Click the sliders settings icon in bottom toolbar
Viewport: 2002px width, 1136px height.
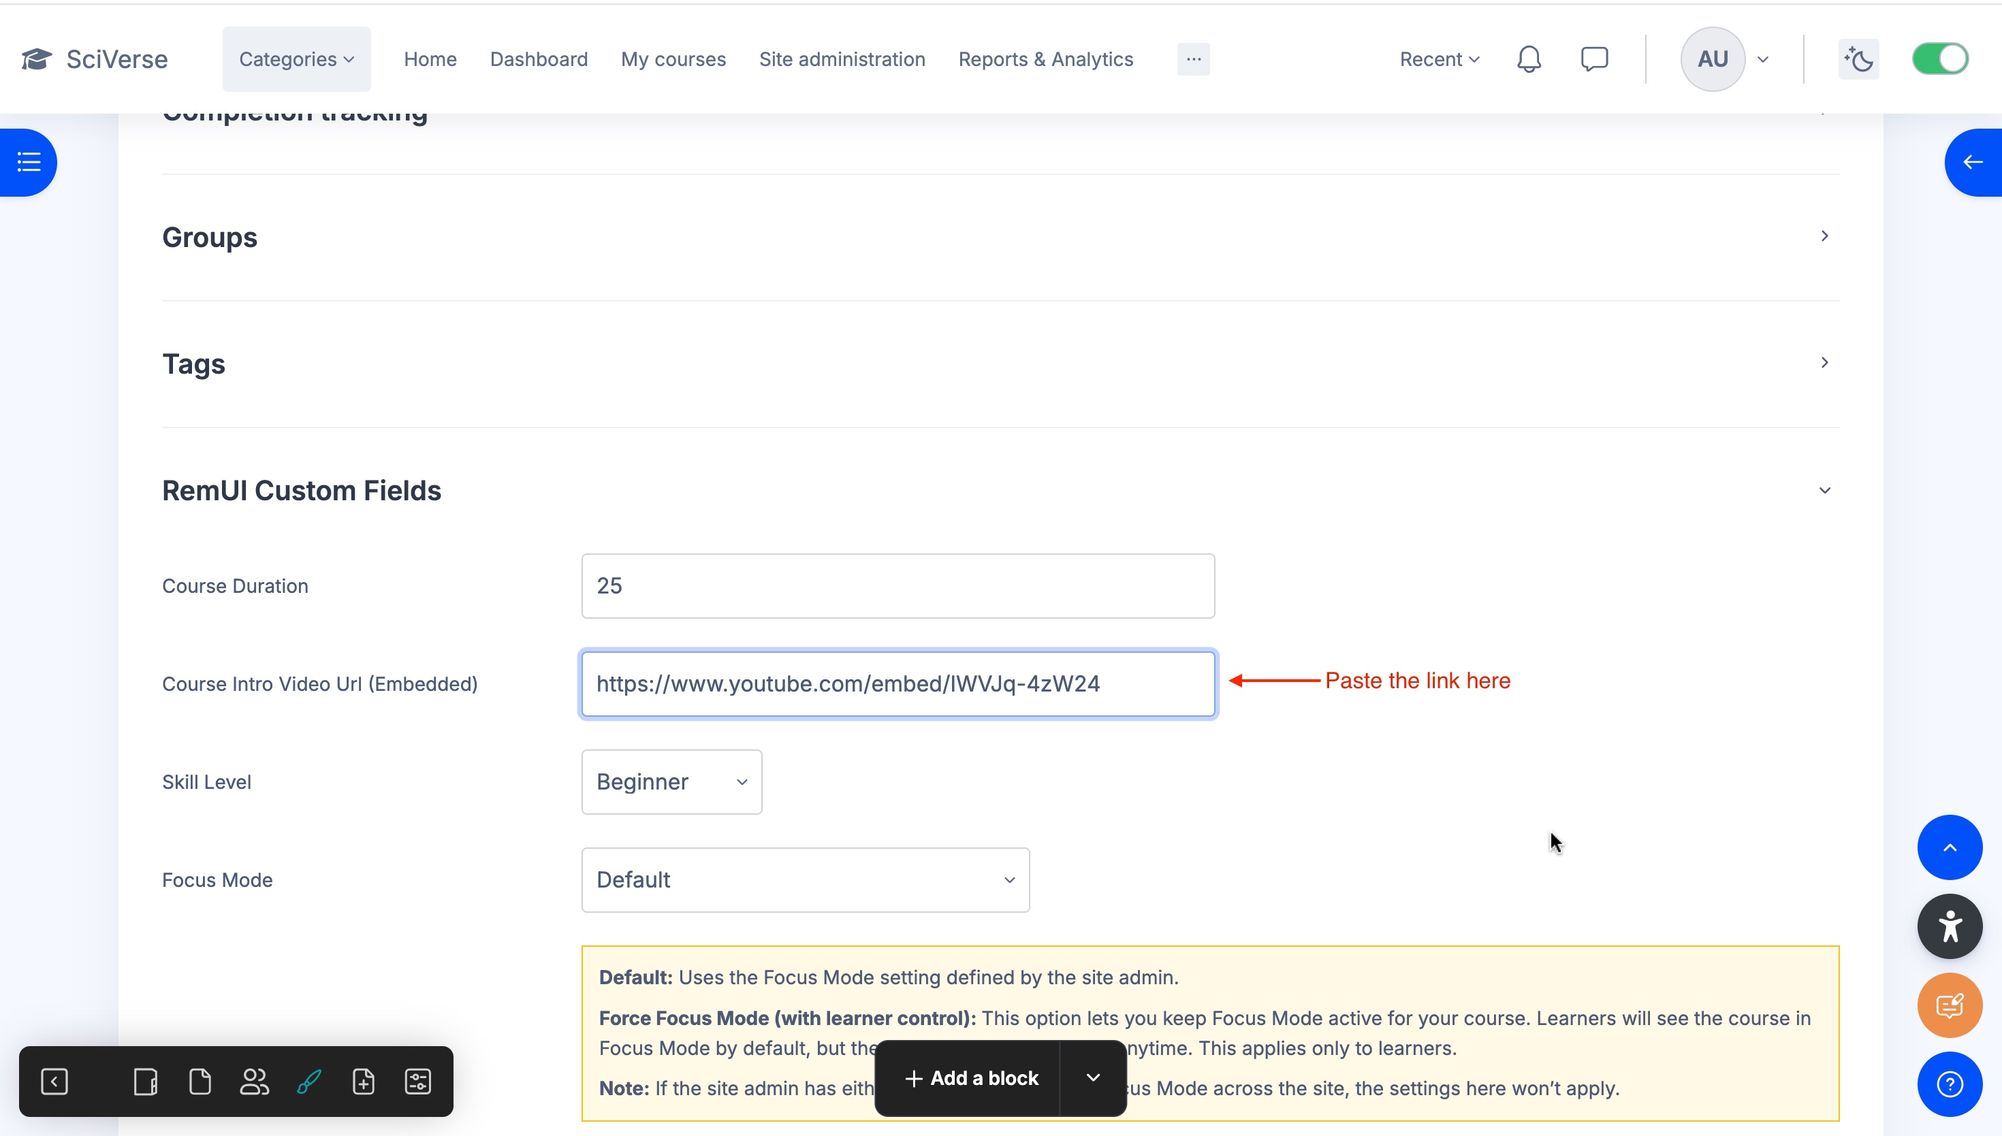417,1082
